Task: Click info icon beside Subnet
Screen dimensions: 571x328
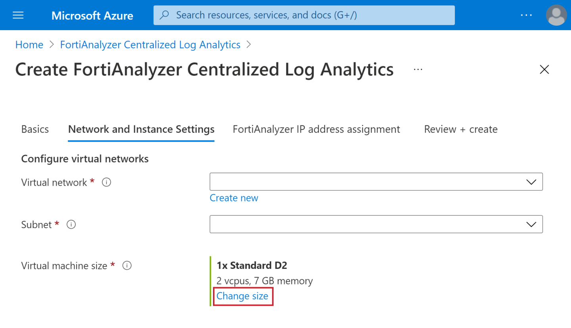Action: click(71, 224)
